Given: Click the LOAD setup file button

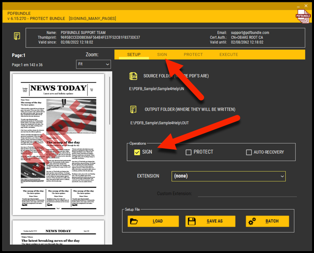Looking at the screenshot, I should tap(153, 221).
